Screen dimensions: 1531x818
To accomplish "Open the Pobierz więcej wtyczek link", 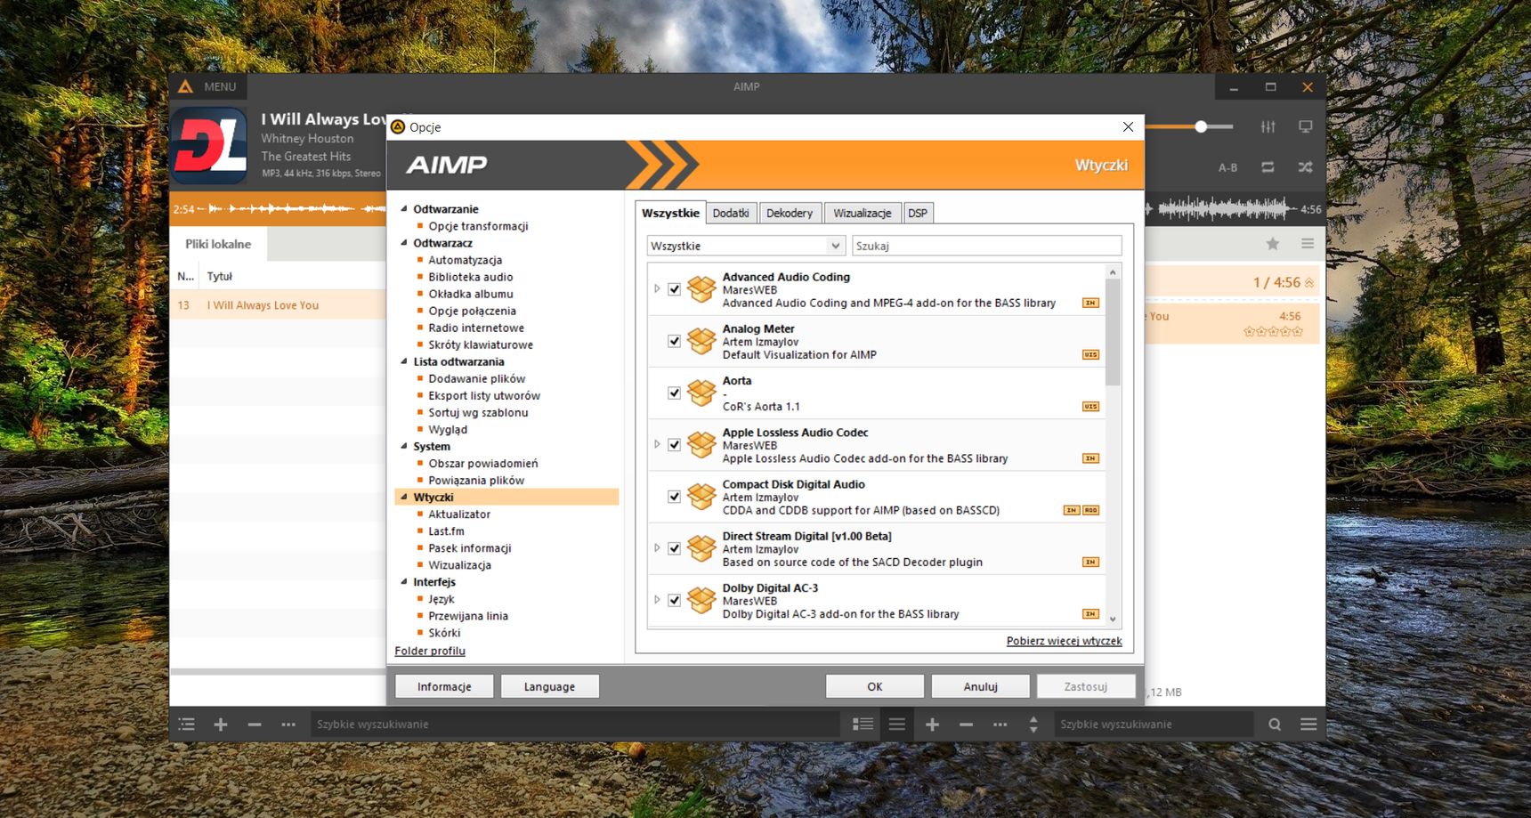I will click(1064, 641).
